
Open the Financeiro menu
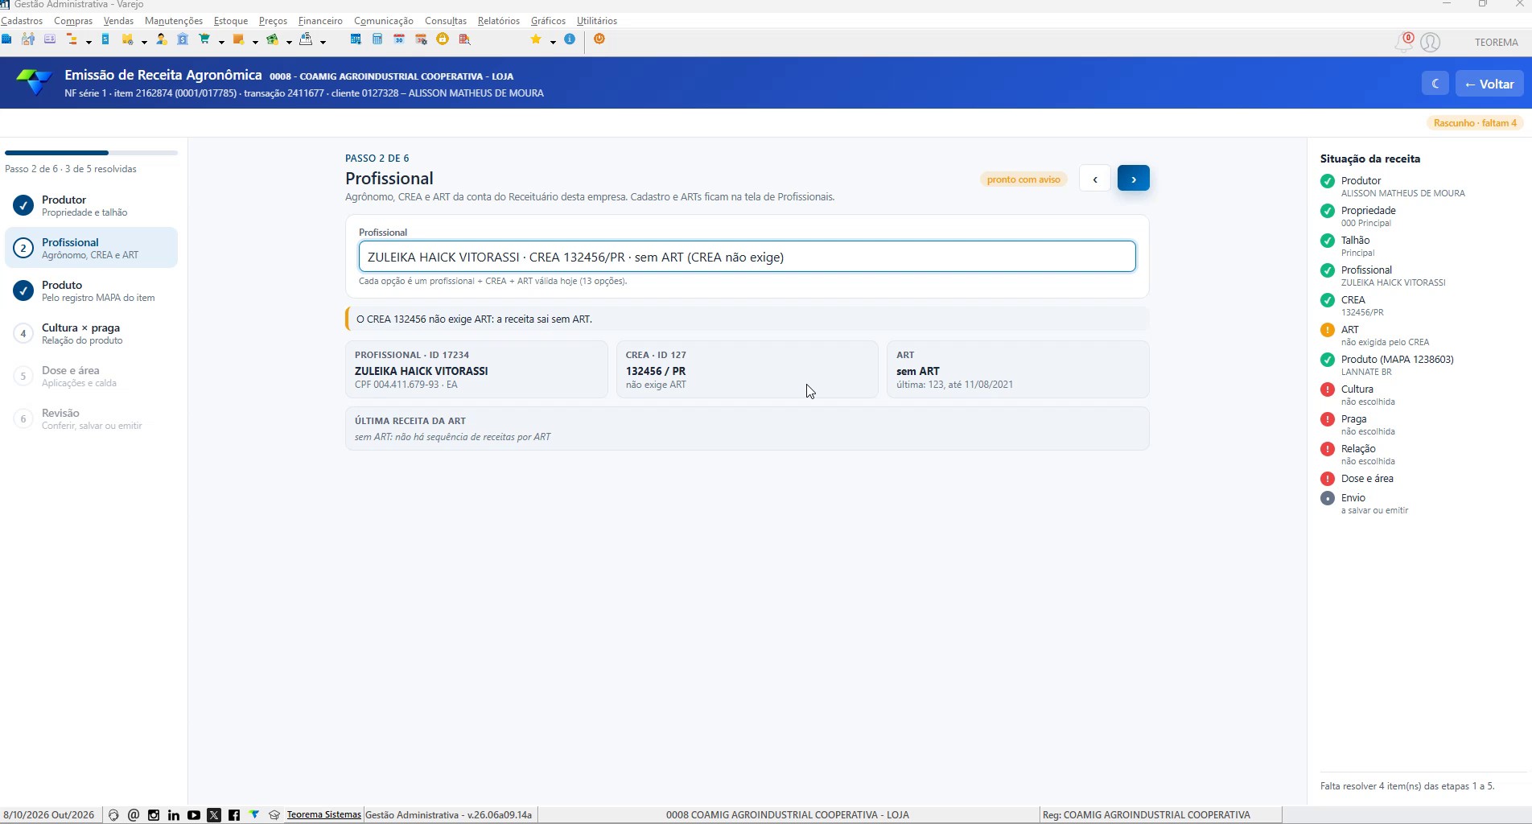(320, 21)
